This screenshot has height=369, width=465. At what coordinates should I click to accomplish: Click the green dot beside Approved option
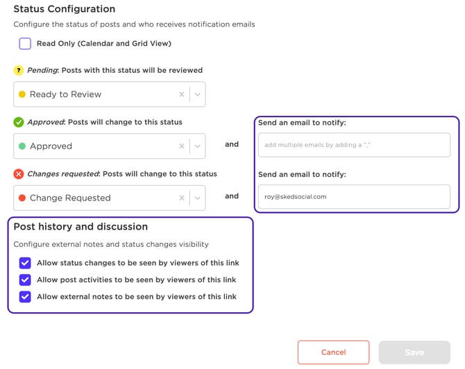[x=22, y=146]
